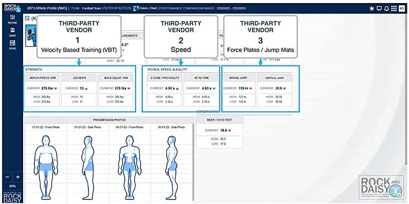Click the Rock Daisy logo top-left
This screenshot has width=409, height=204.
point(12,8)
